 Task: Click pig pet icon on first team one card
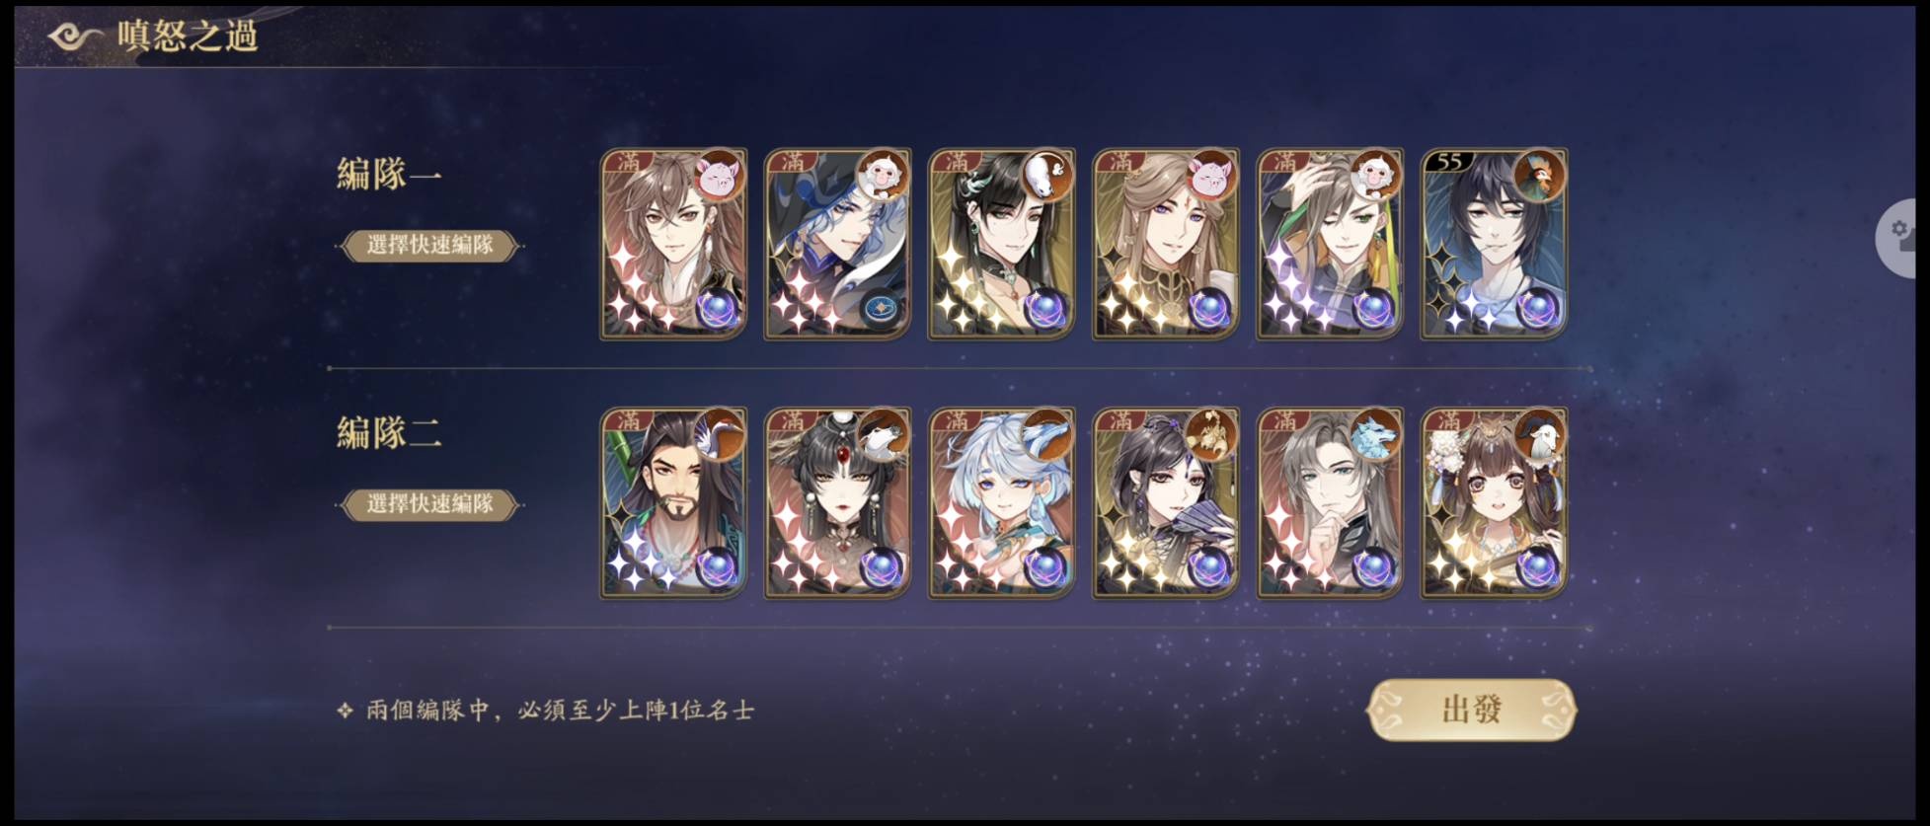(x=719, y=177)
